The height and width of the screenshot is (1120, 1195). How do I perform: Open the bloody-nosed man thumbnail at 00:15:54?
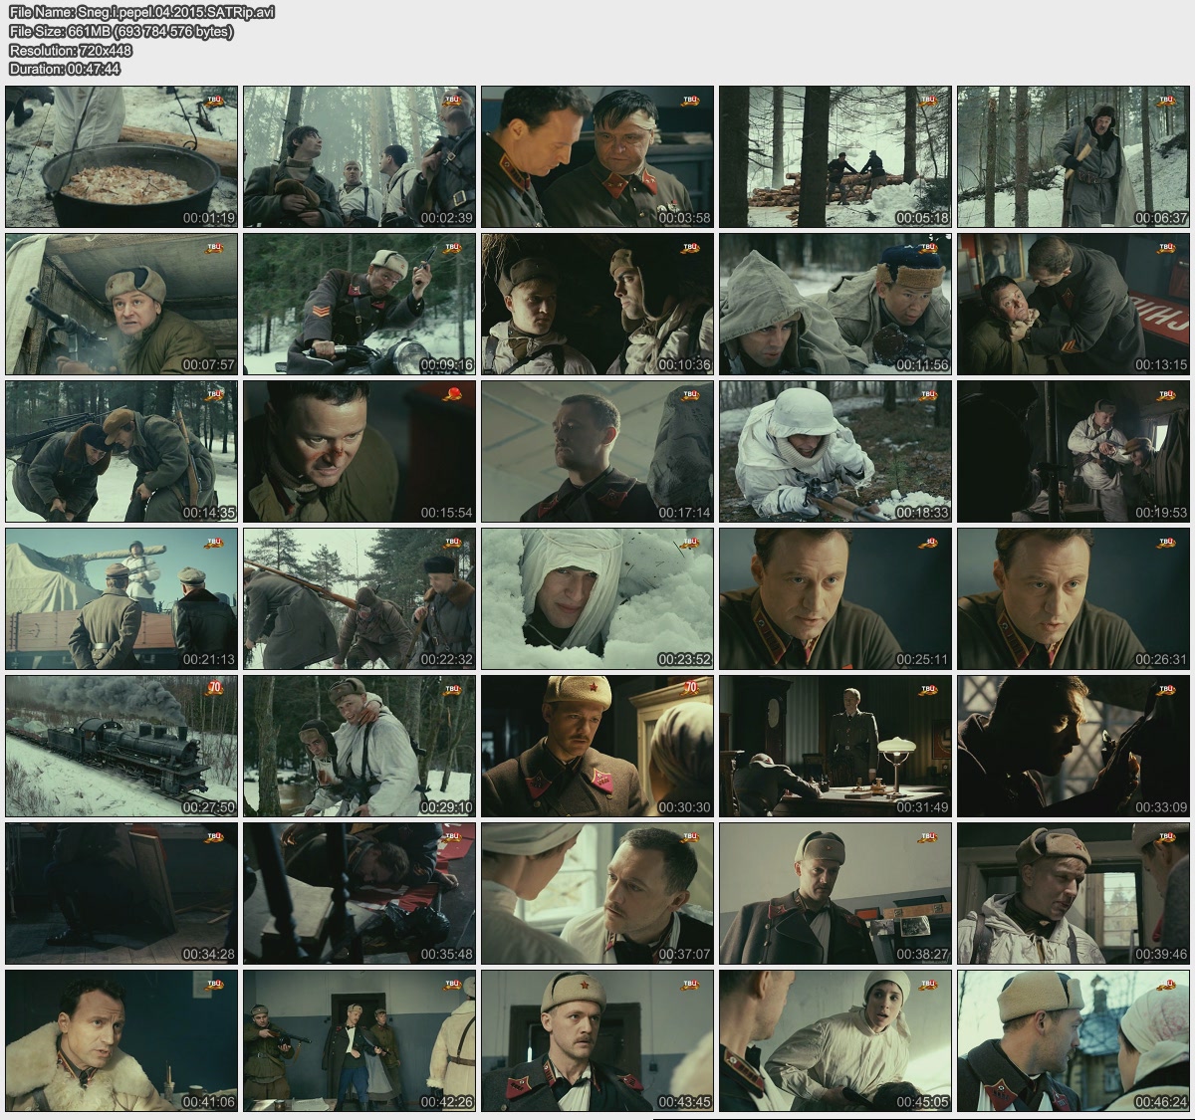(359, 451)
